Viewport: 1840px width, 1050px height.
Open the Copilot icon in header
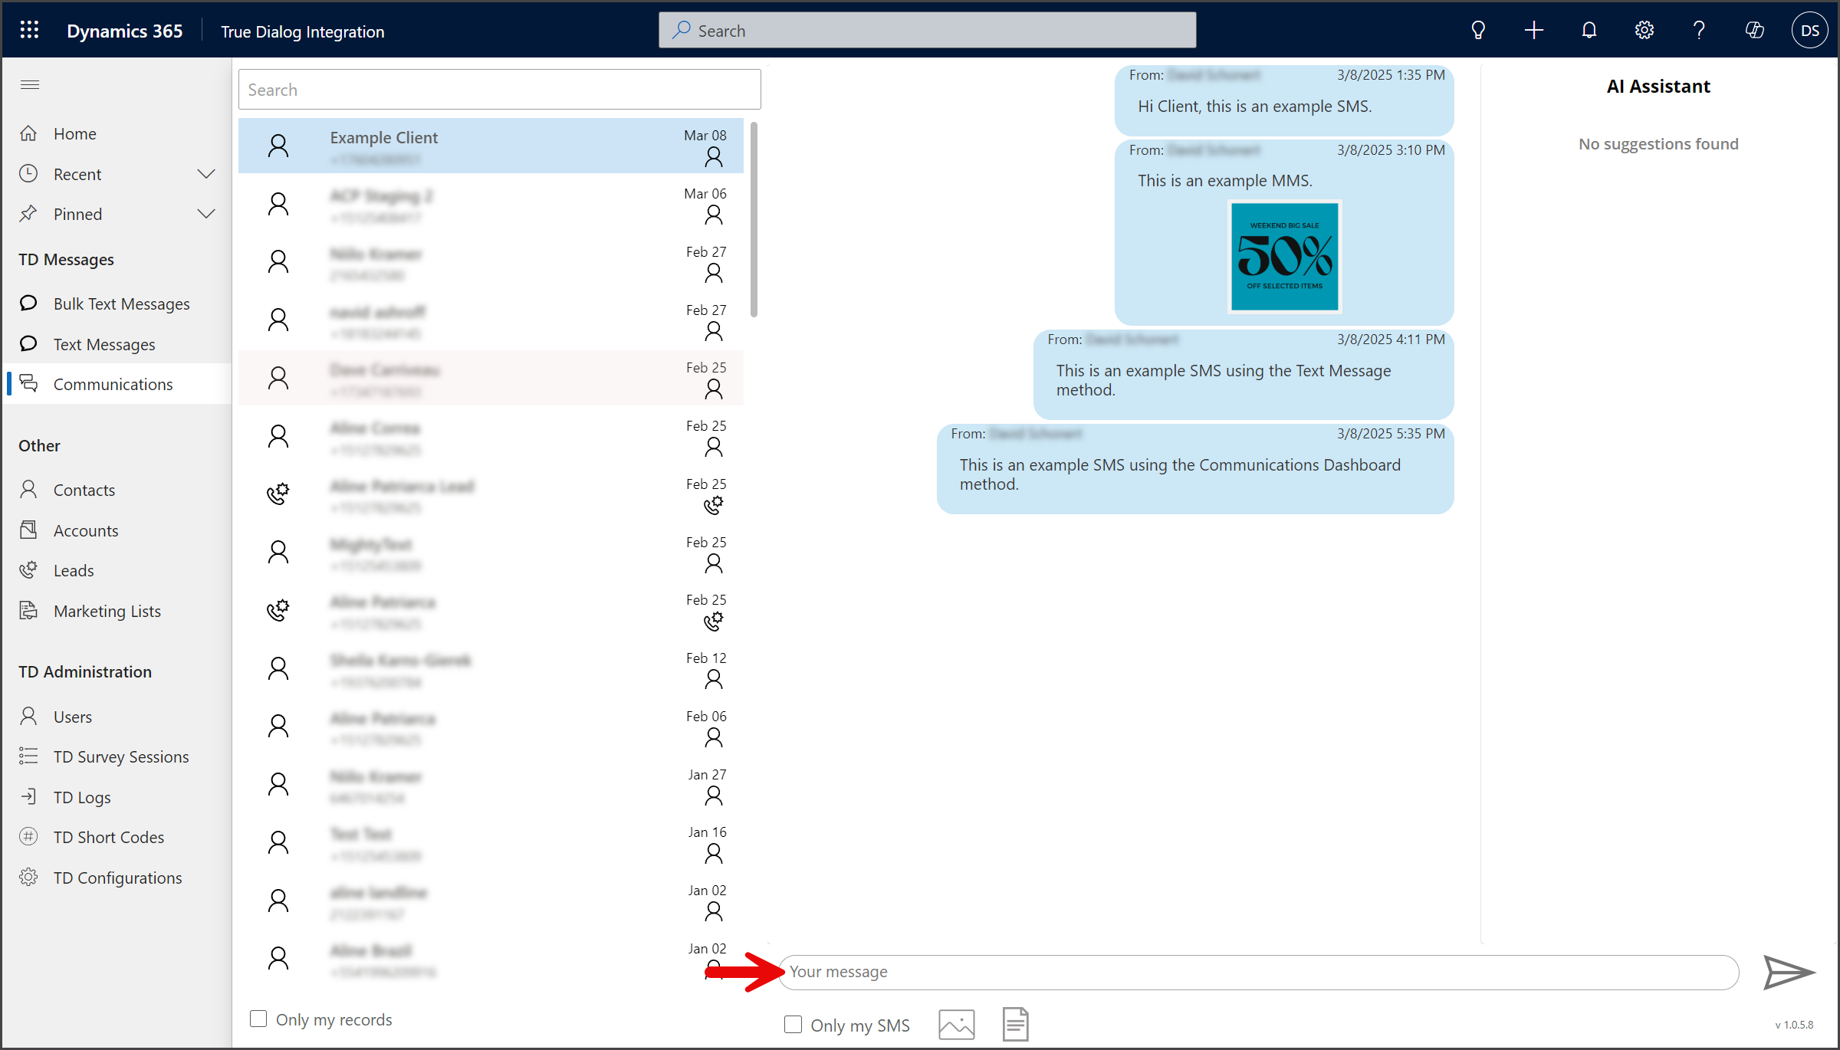click(x=1755, y=31)
